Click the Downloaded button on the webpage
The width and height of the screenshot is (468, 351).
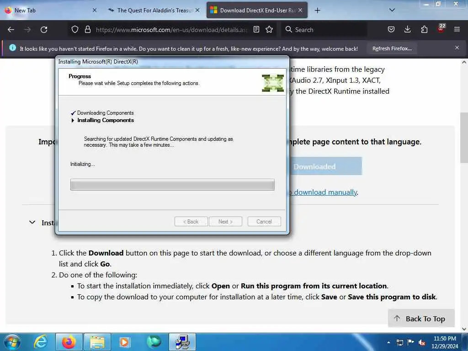click(x=325, y=166)
